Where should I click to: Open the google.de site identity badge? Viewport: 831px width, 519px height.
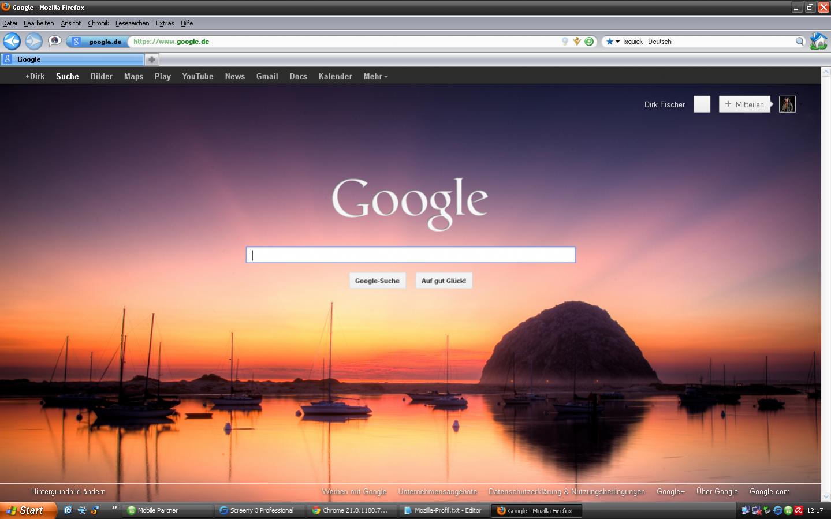click(97, 42)
